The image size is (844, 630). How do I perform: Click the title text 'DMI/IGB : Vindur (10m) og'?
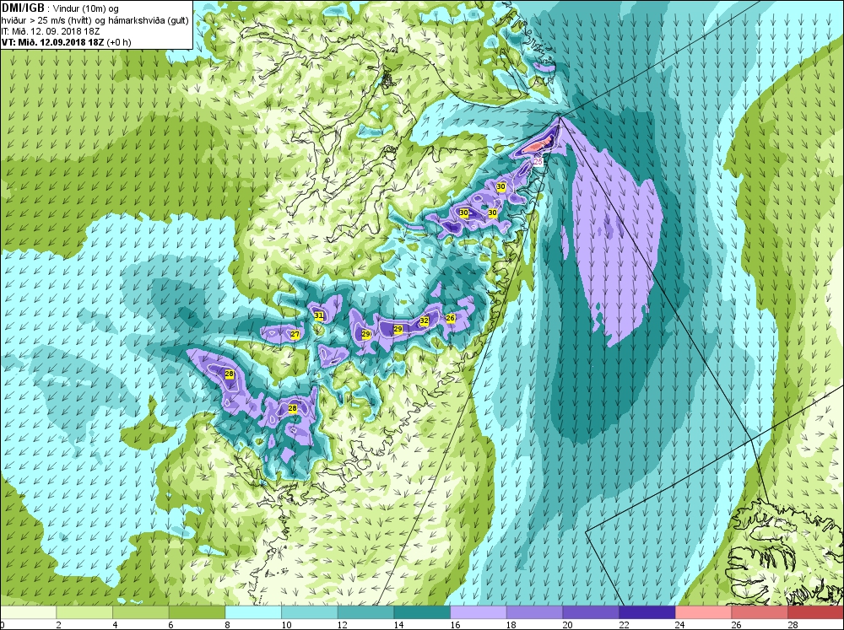60,8
